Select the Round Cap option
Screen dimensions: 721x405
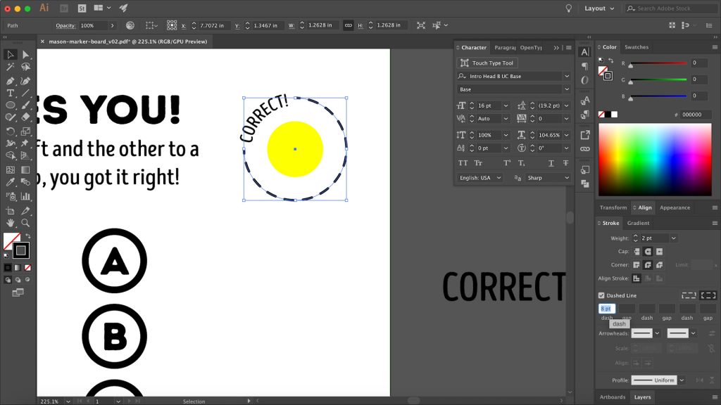pyautogui.click(x=648, y=252)
